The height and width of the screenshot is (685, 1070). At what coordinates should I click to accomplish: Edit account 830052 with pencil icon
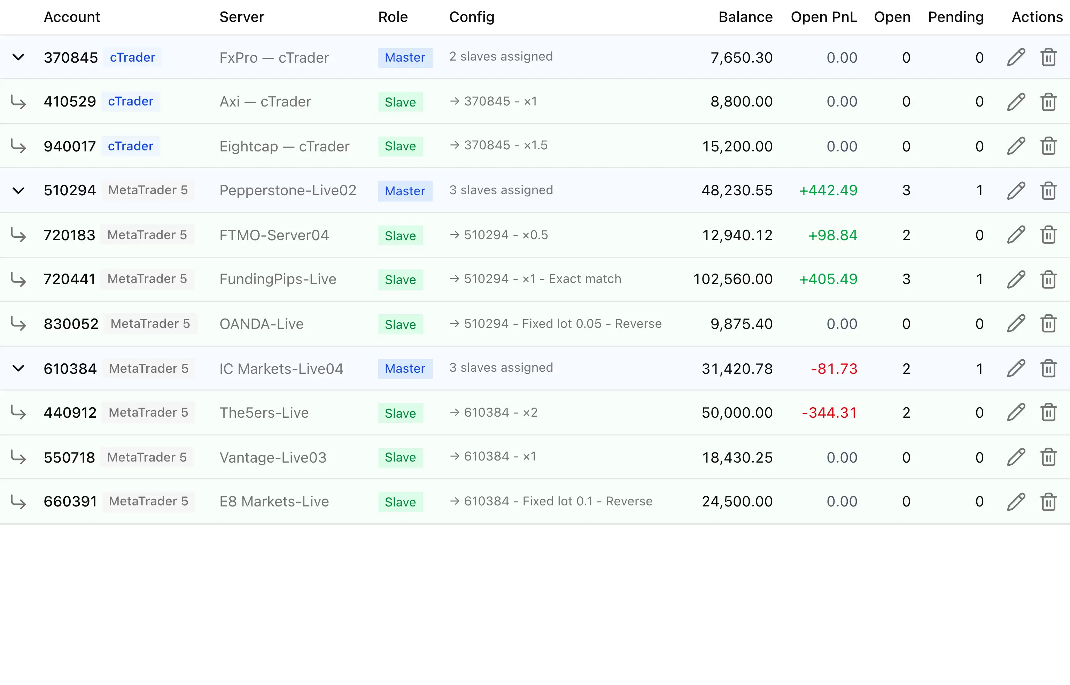(x=1016, y=324)
